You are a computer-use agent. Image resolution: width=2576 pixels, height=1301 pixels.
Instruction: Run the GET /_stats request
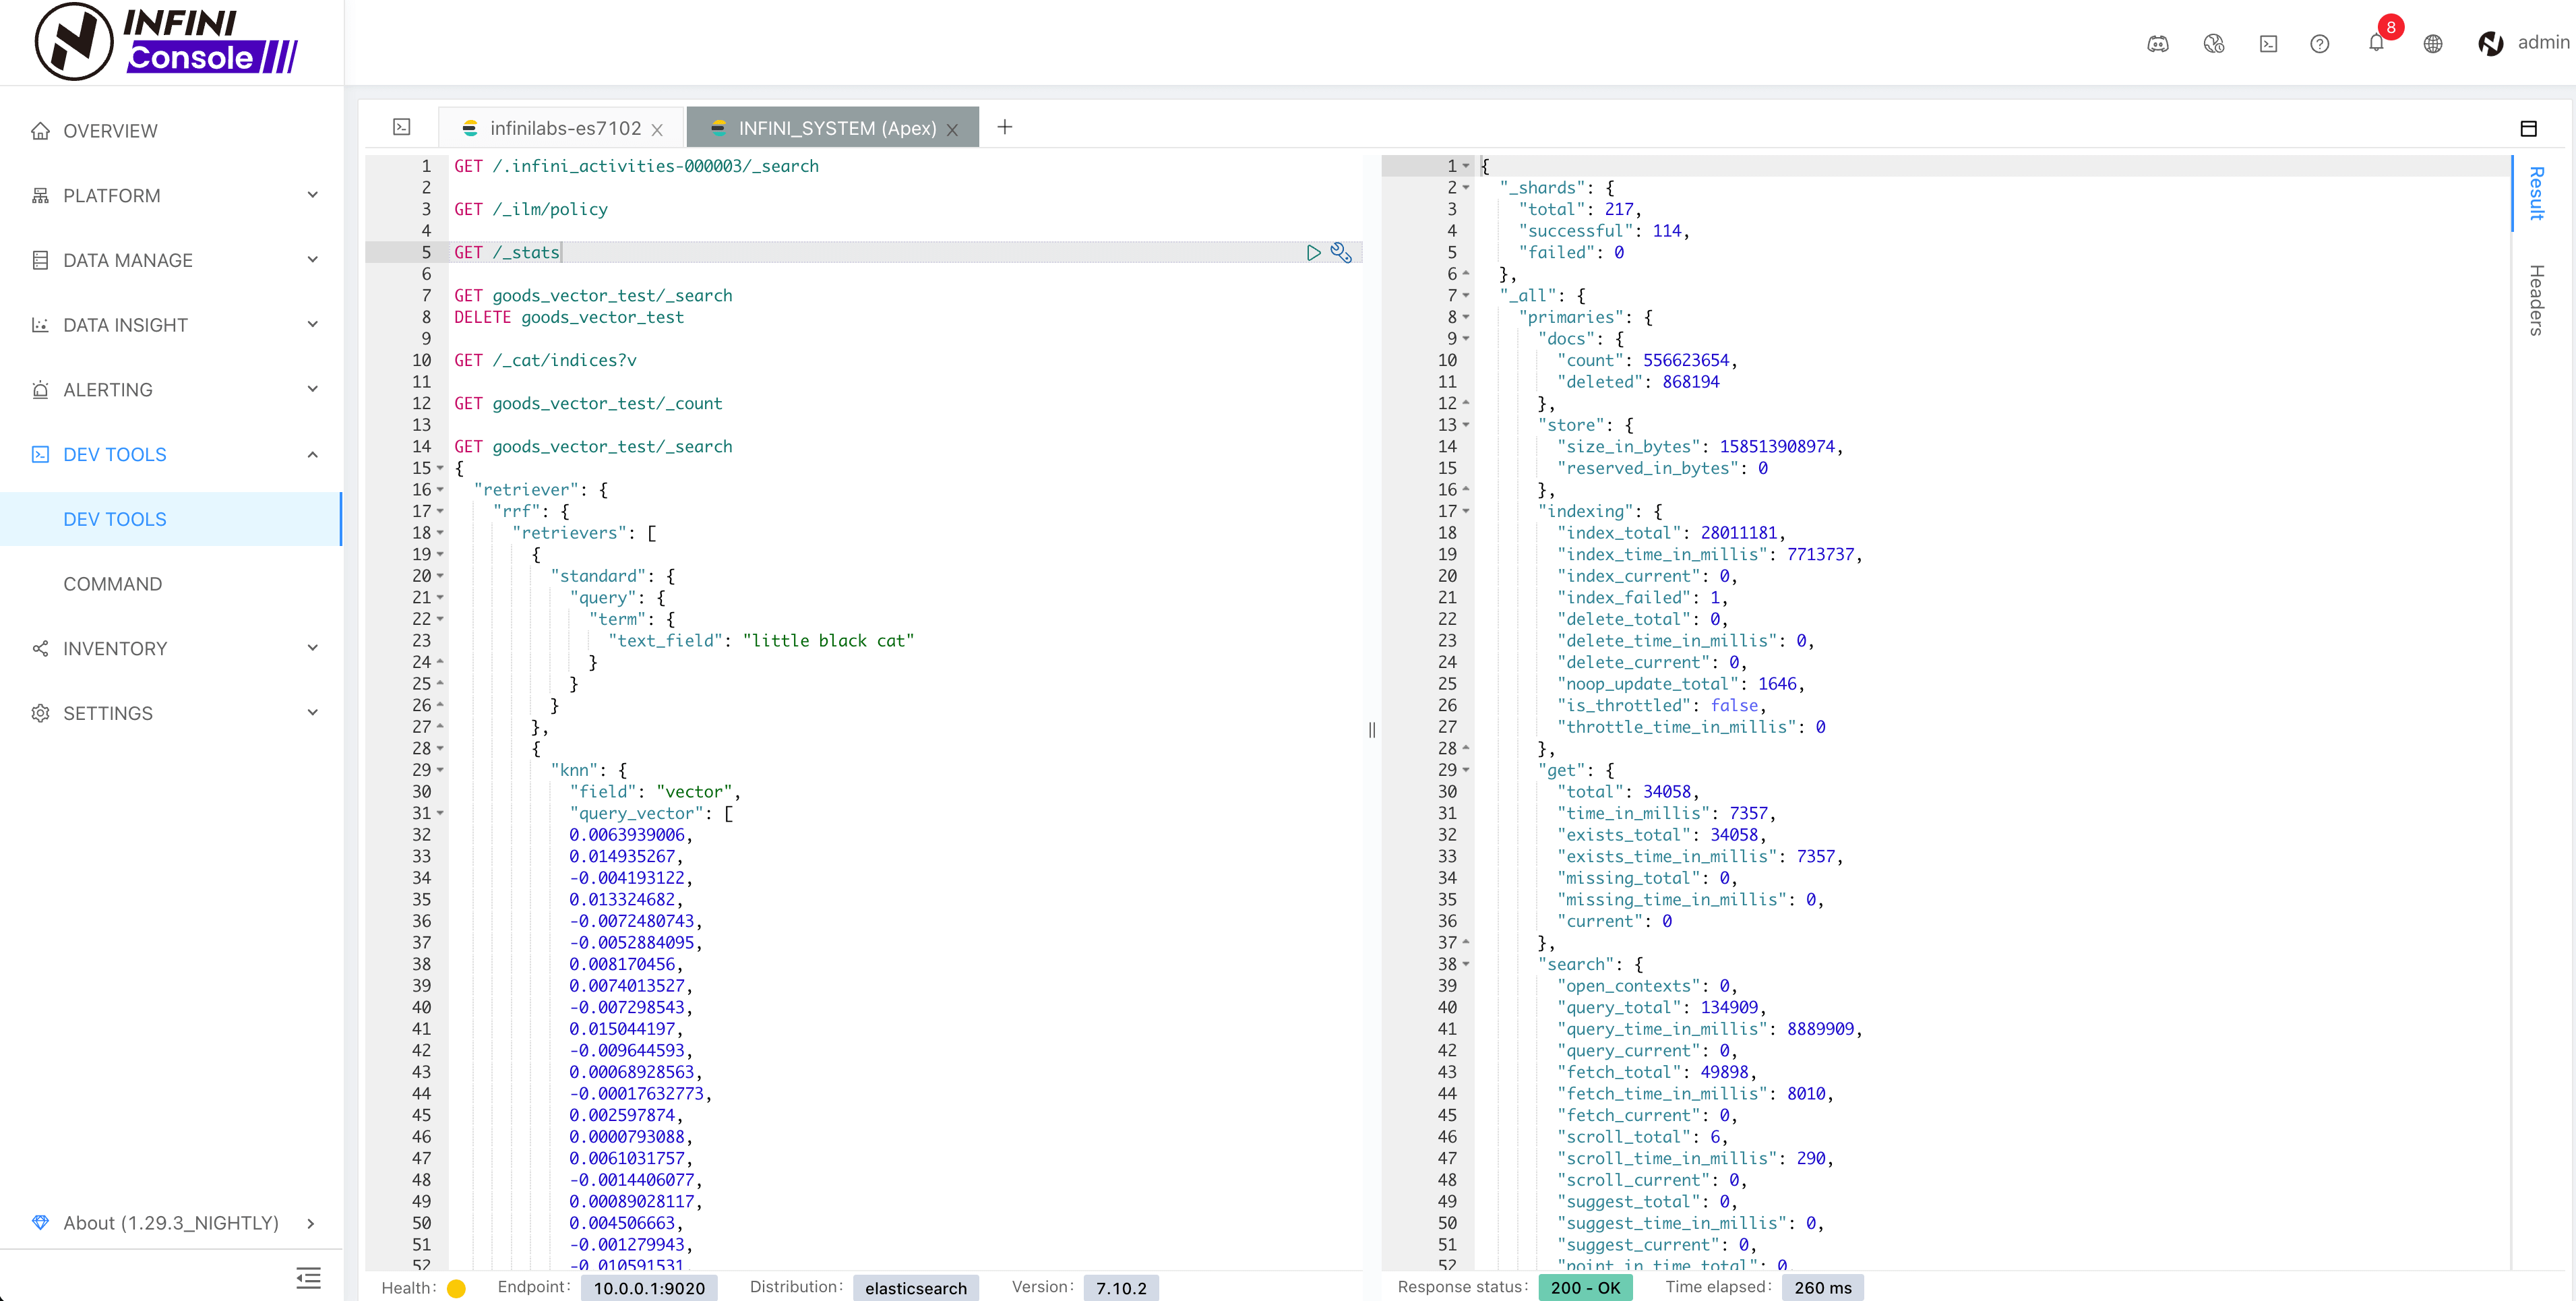pos(1313,253)
